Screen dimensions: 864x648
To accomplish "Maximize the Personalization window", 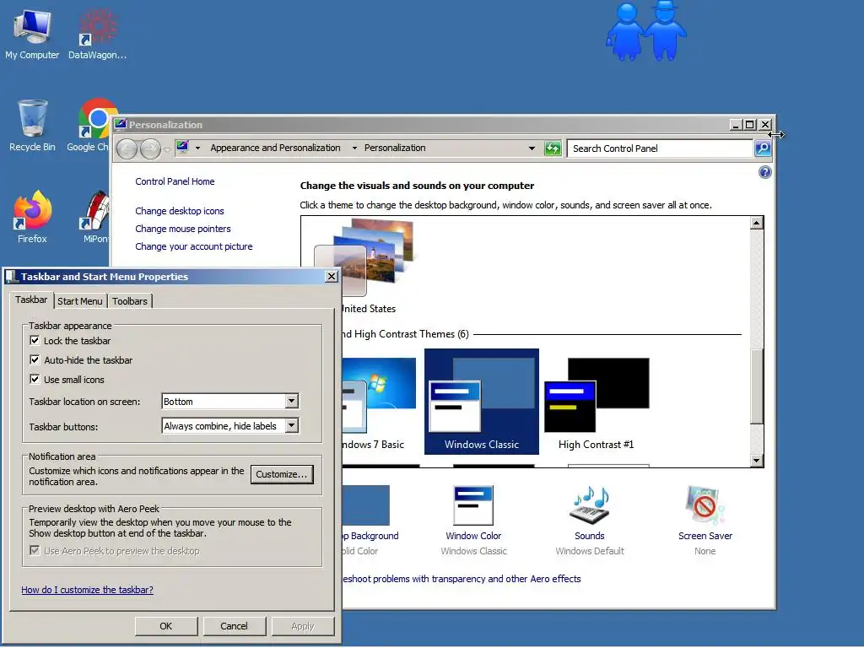I will (x=749, y=125).
